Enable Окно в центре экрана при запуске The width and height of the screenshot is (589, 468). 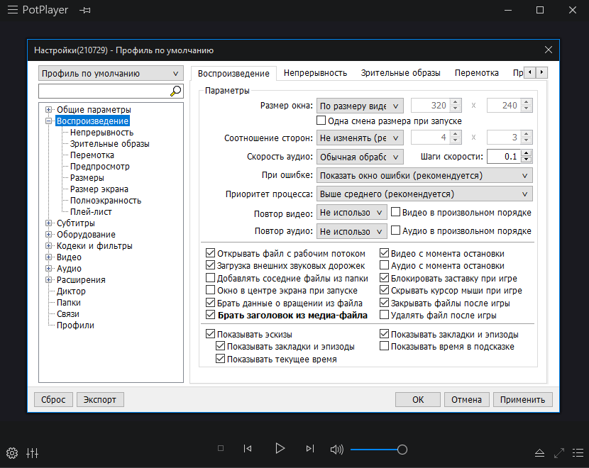tap(210, 290)
